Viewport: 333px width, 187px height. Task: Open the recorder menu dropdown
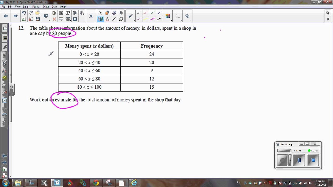click(284, 151)
